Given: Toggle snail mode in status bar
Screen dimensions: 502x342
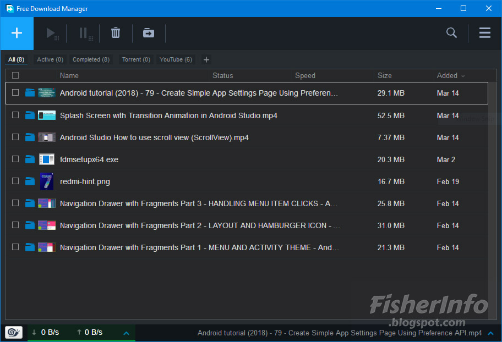Looking at the screenshot, I should coord(14,333).
